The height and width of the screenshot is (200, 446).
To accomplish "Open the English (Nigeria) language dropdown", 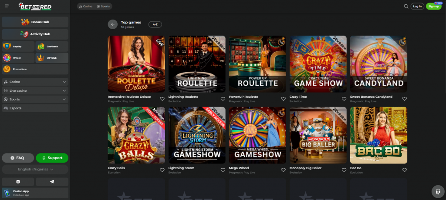I will pyautogui.click(x=35, y=169).
